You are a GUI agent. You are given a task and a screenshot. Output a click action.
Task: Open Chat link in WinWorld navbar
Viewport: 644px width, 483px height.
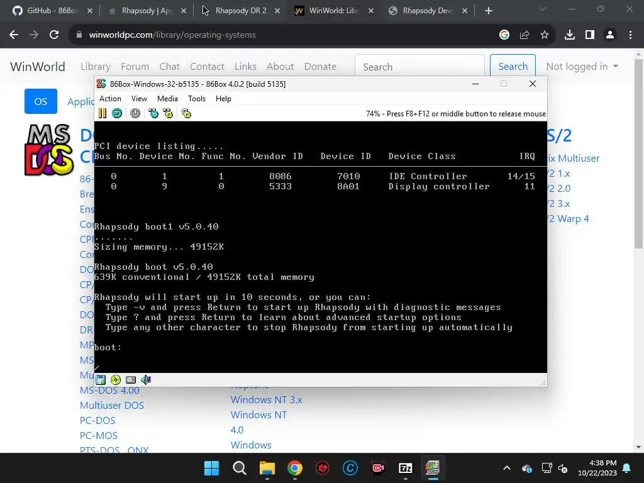[170, 67]
